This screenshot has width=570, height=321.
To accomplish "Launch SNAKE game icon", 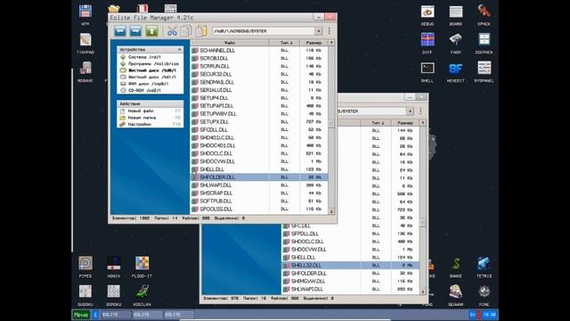I will (456, 267).
